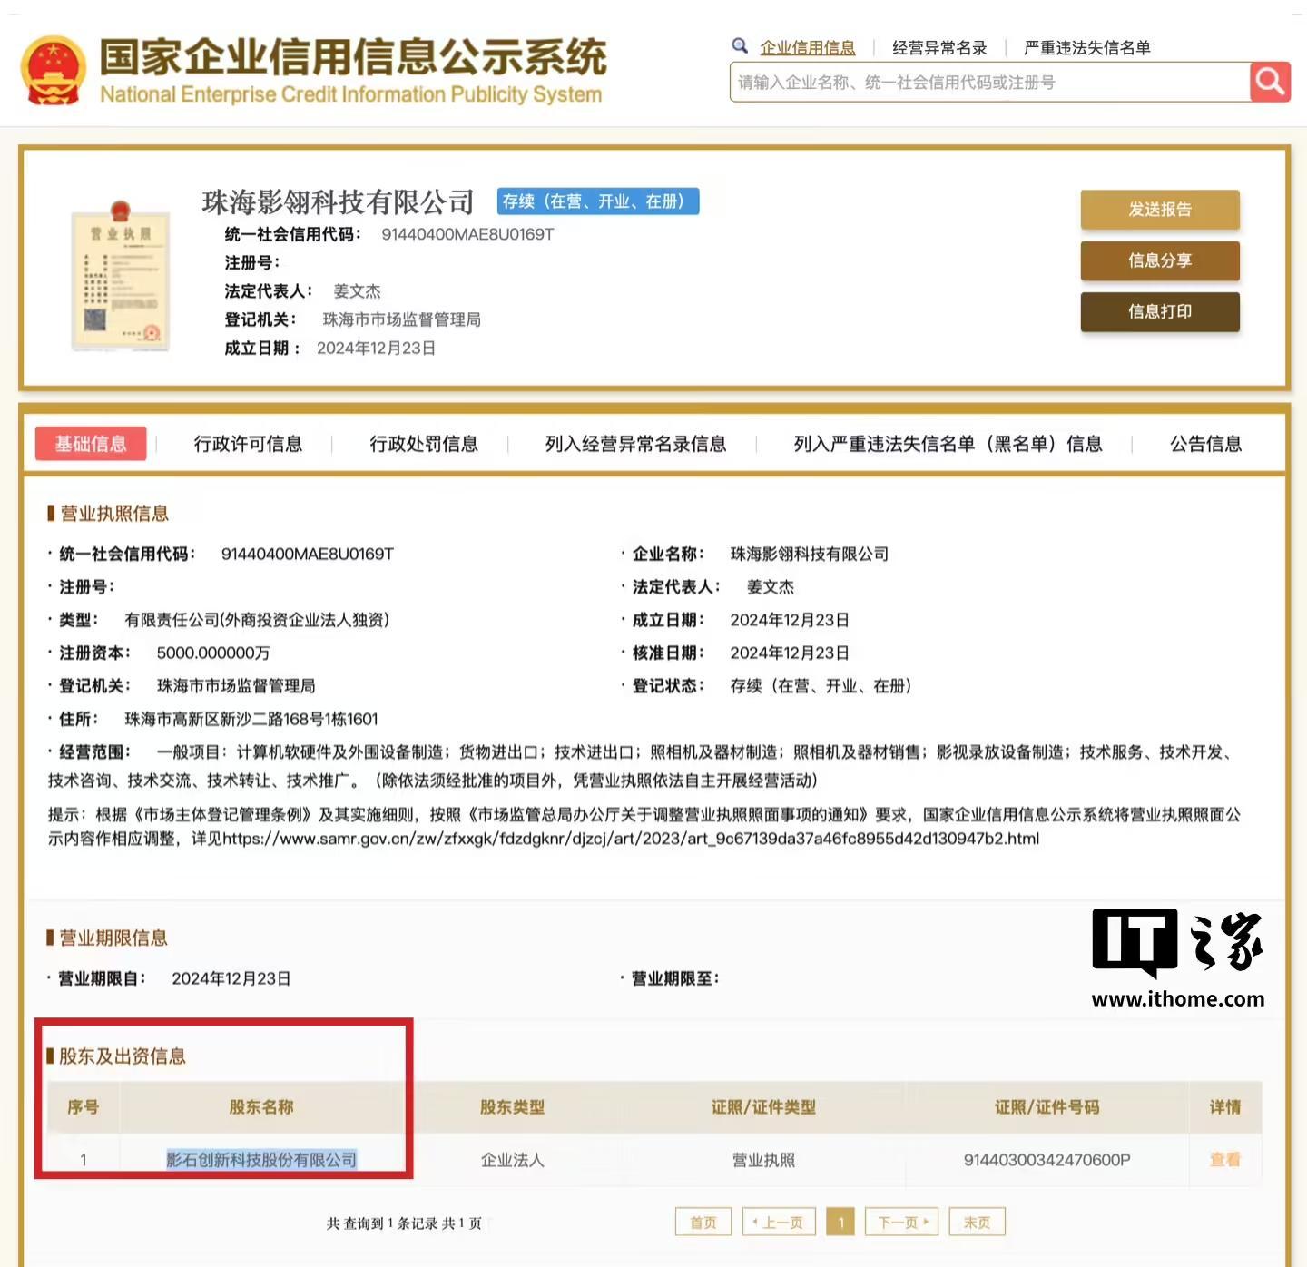
Task: Click the 发送报告 button
Action: pos(1160,210)
